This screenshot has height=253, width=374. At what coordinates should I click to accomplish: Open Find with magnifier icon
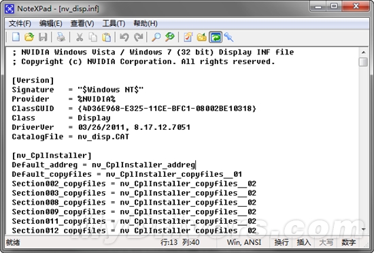point(156,37)
